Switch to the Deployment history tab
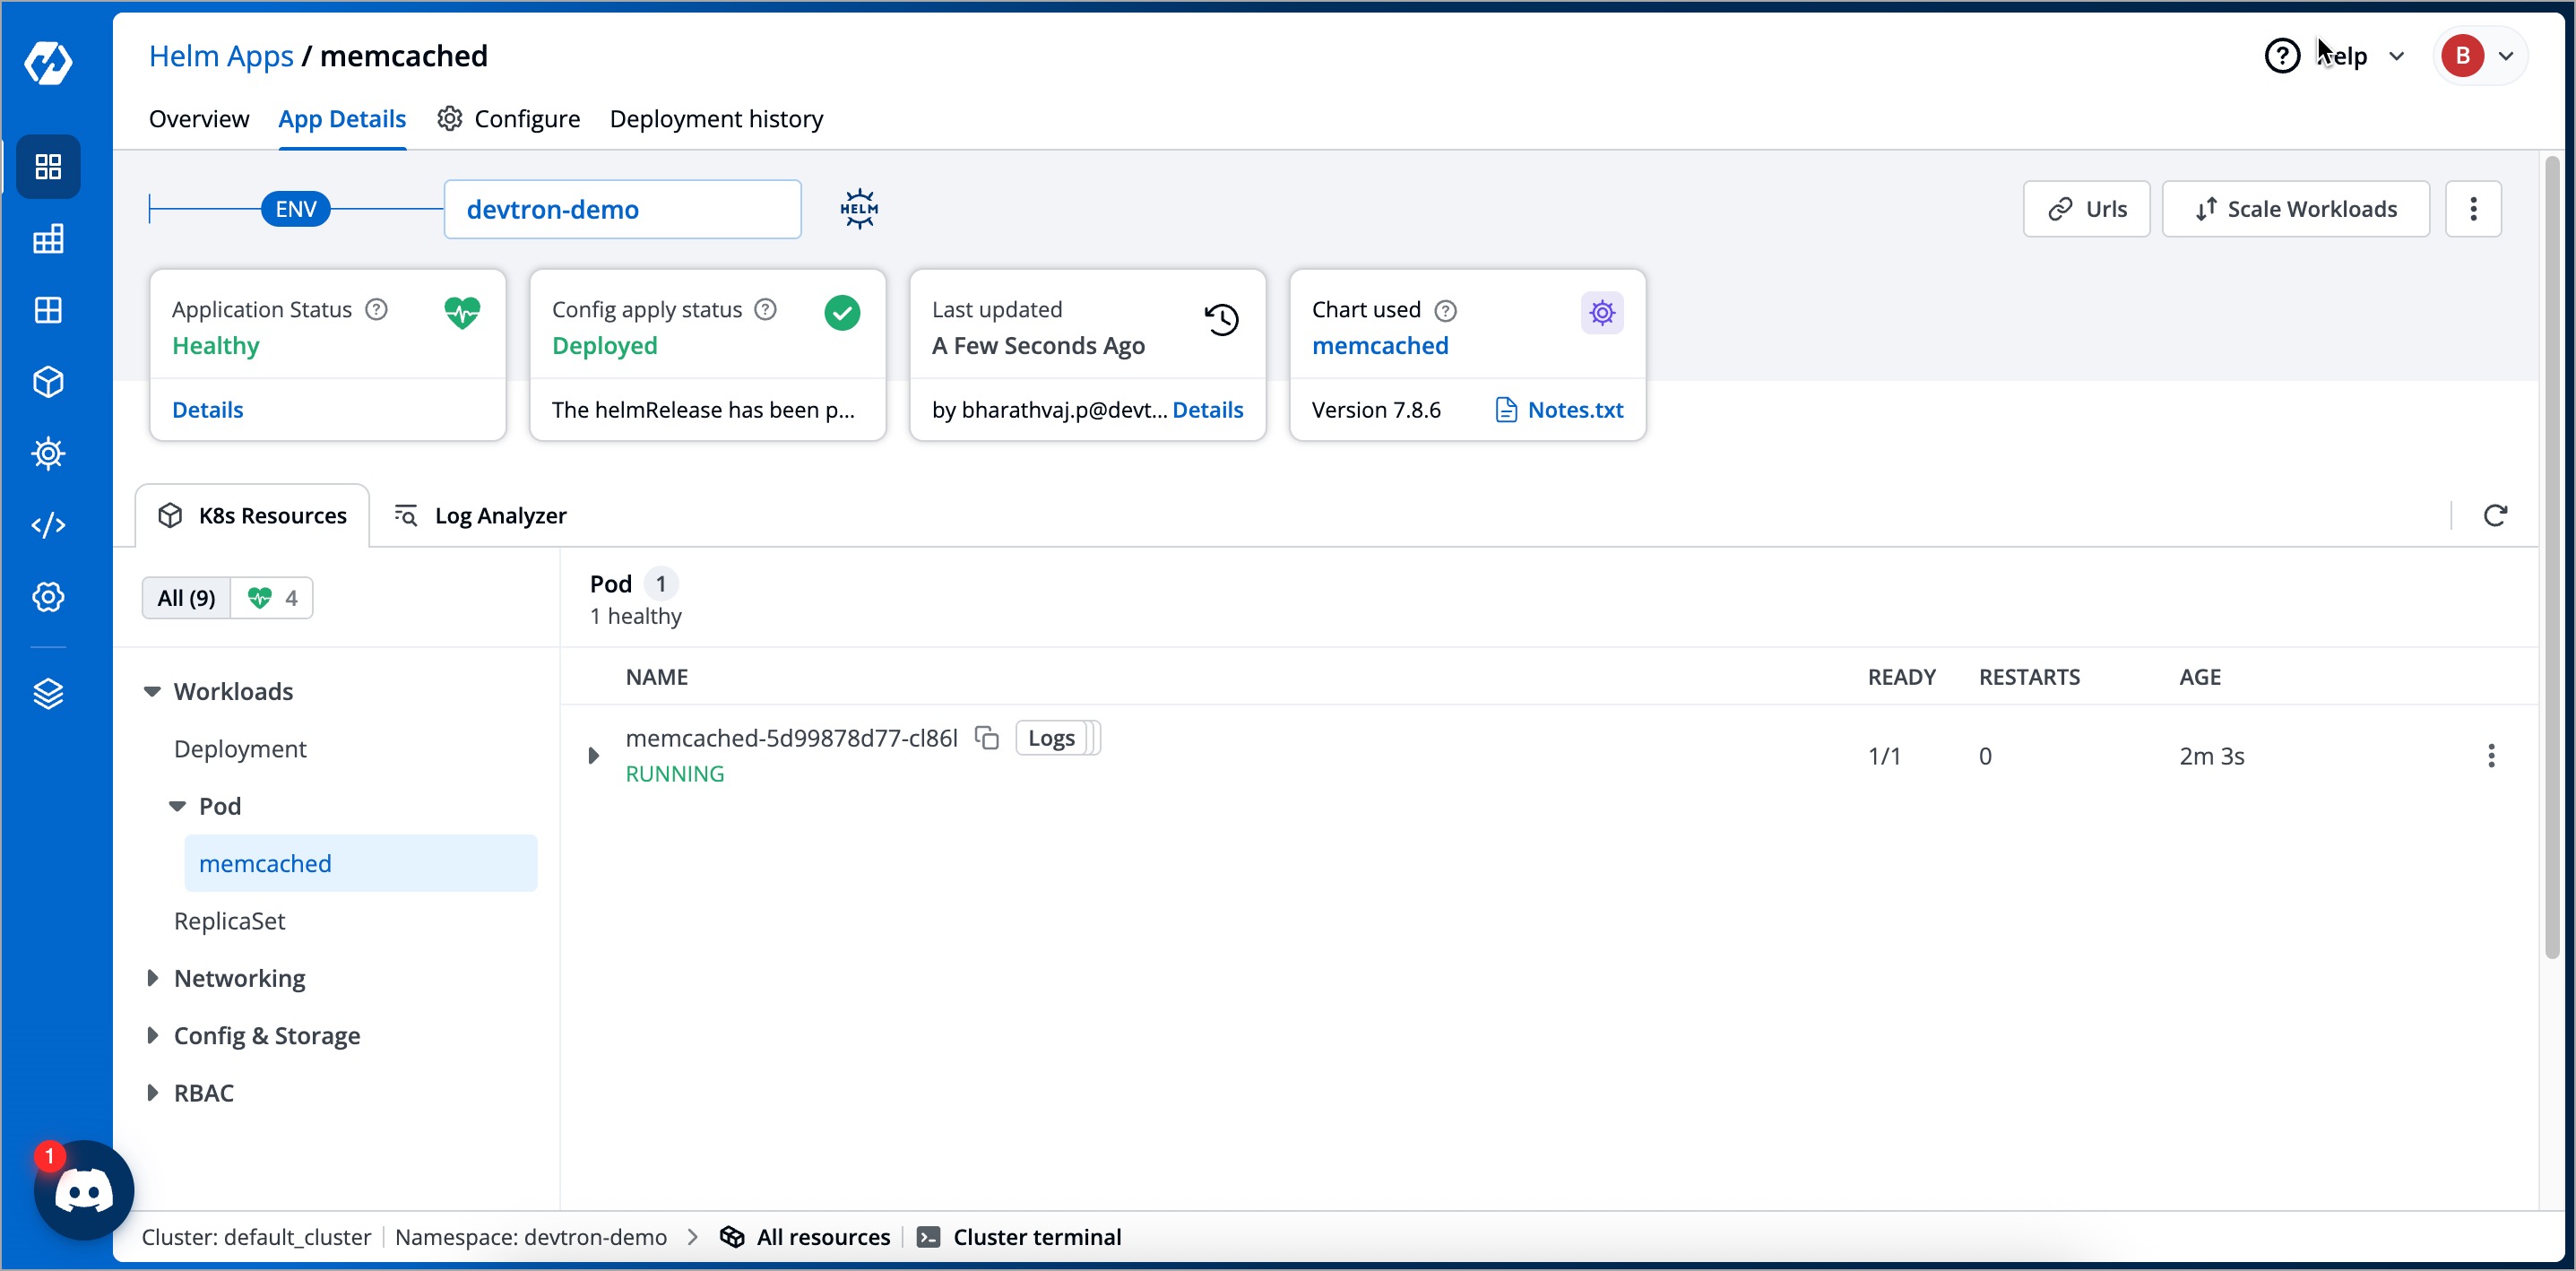The image size is (2576, 1271). 716,118
